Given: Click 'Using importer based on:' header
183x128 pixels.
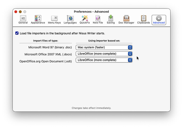Looking at the screenshot, I should click(x=104, y=41).
